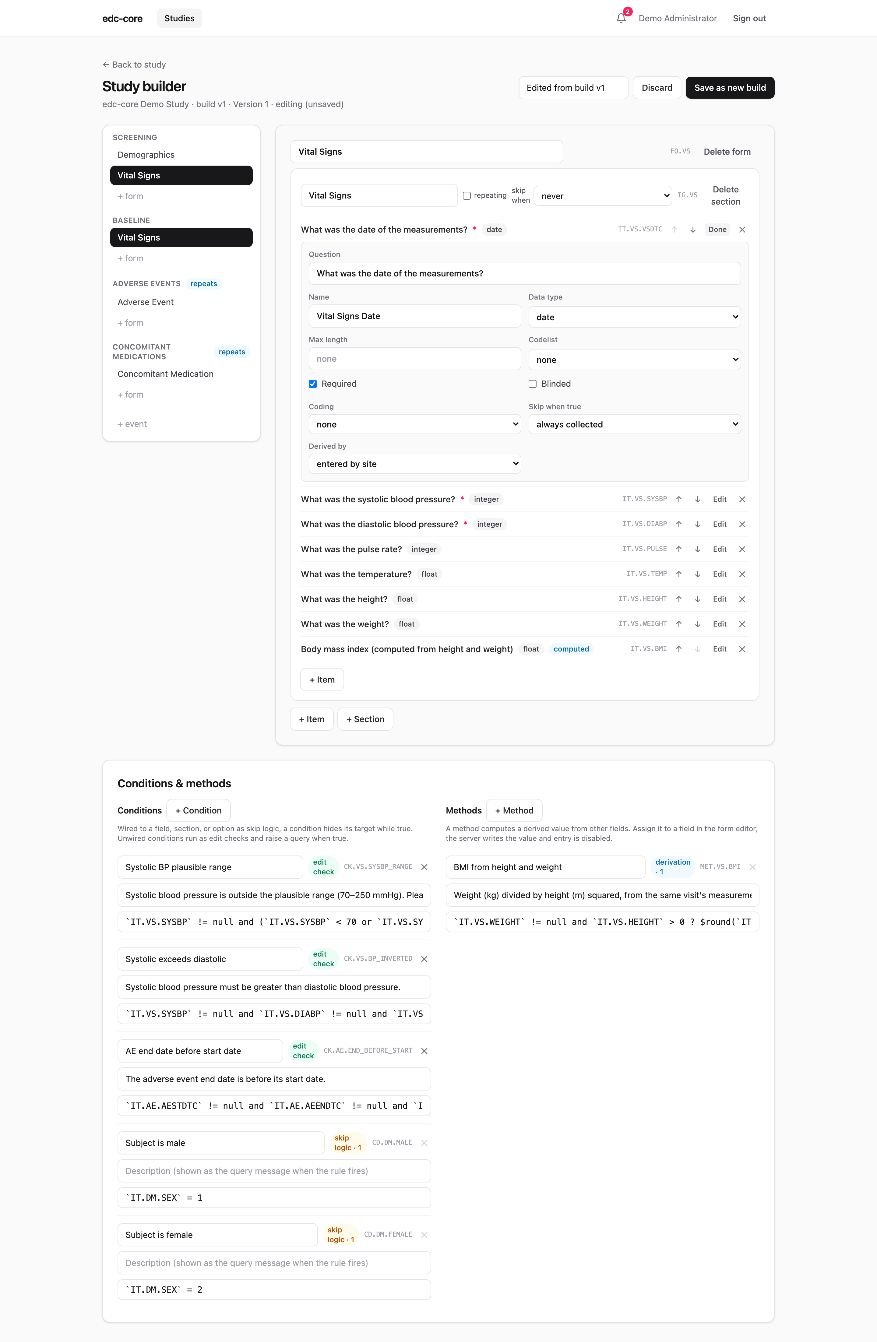Image resolution: width=877 pixels, height=1342 pixels.
Task: Add an event in the sidebar
Action: click(x=132, y=423)
